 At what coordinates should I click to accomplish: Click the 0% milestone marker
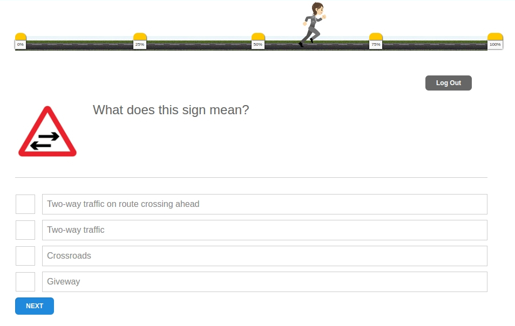21,41
